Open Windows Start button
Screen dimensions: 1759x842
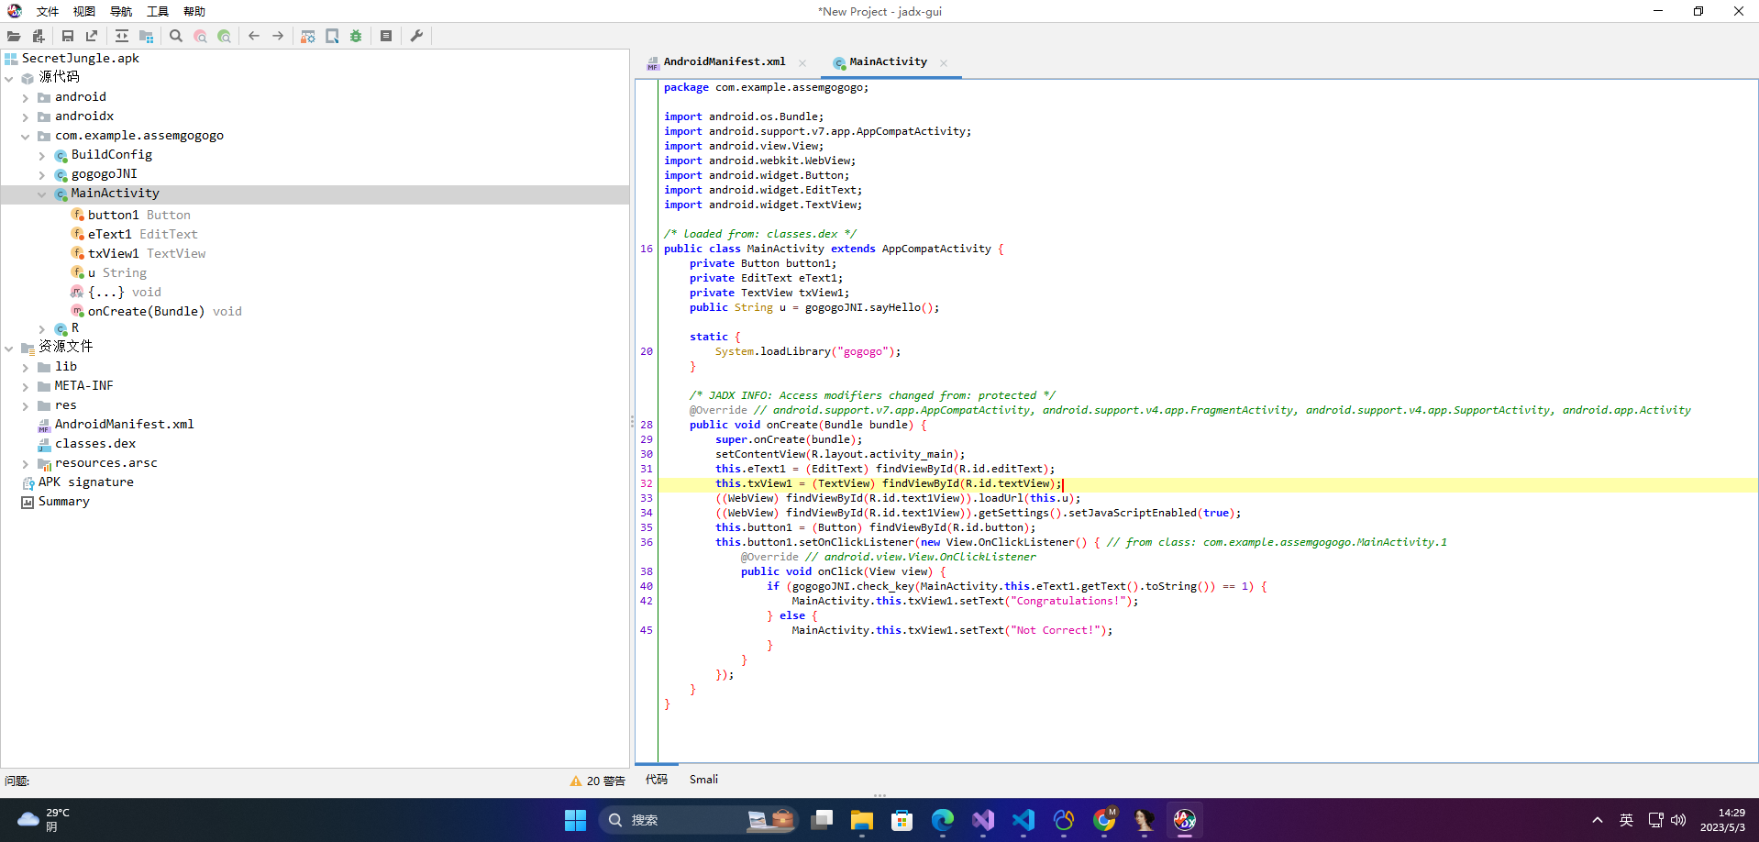(x=575, y=820)
